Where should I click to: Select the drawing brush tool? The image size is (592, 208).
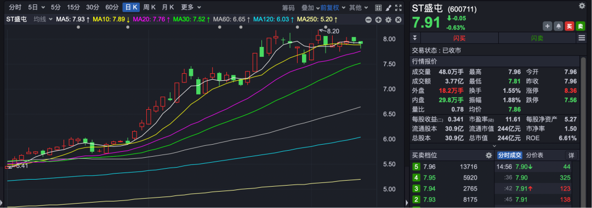click(388, 8)
